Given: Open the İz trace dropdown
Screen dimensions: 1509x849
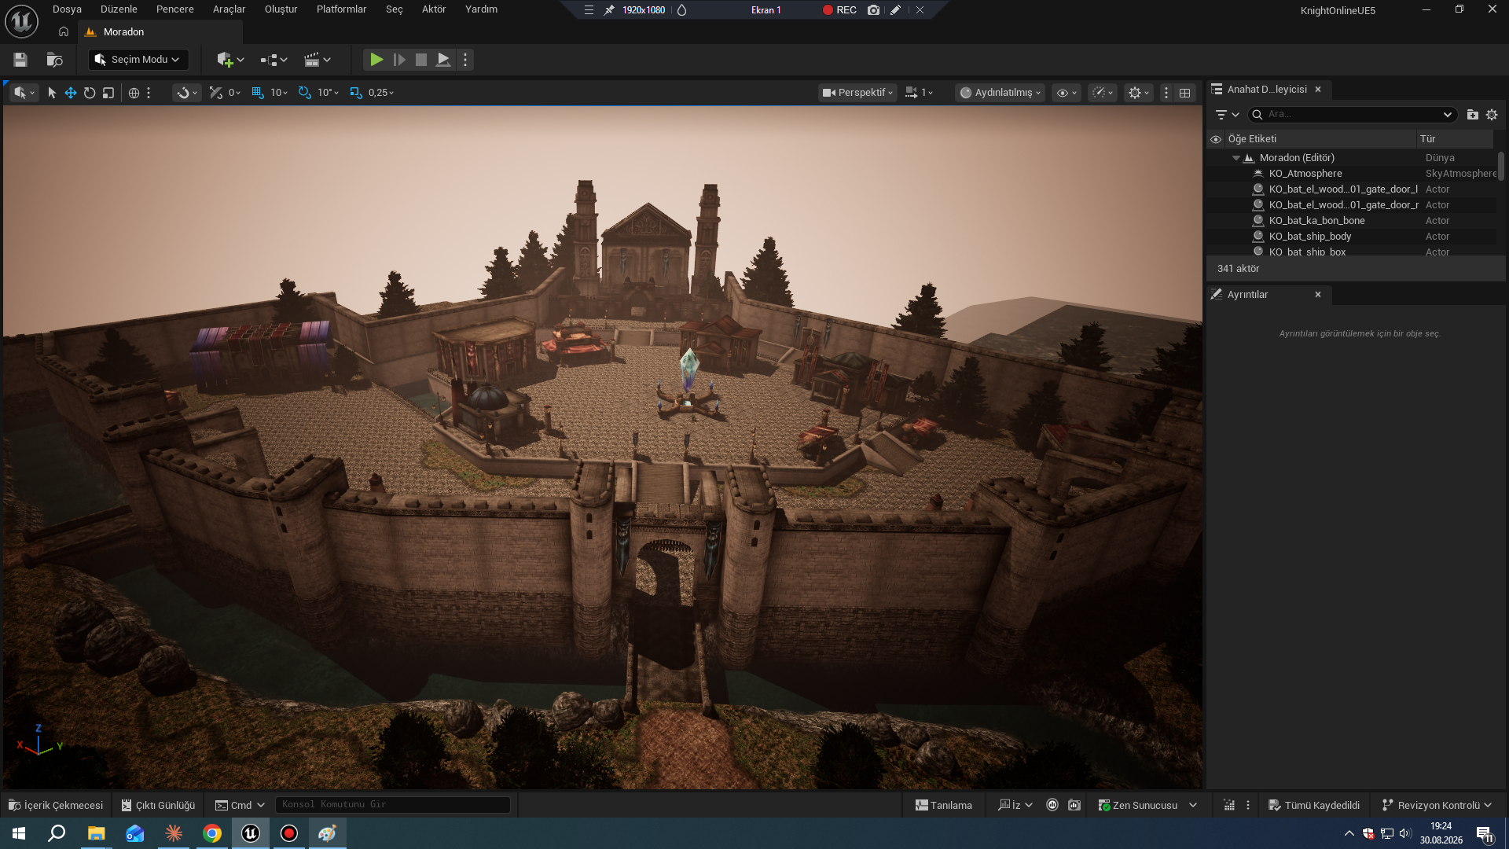Looking at the screenshot, I should click(1015, 805).
